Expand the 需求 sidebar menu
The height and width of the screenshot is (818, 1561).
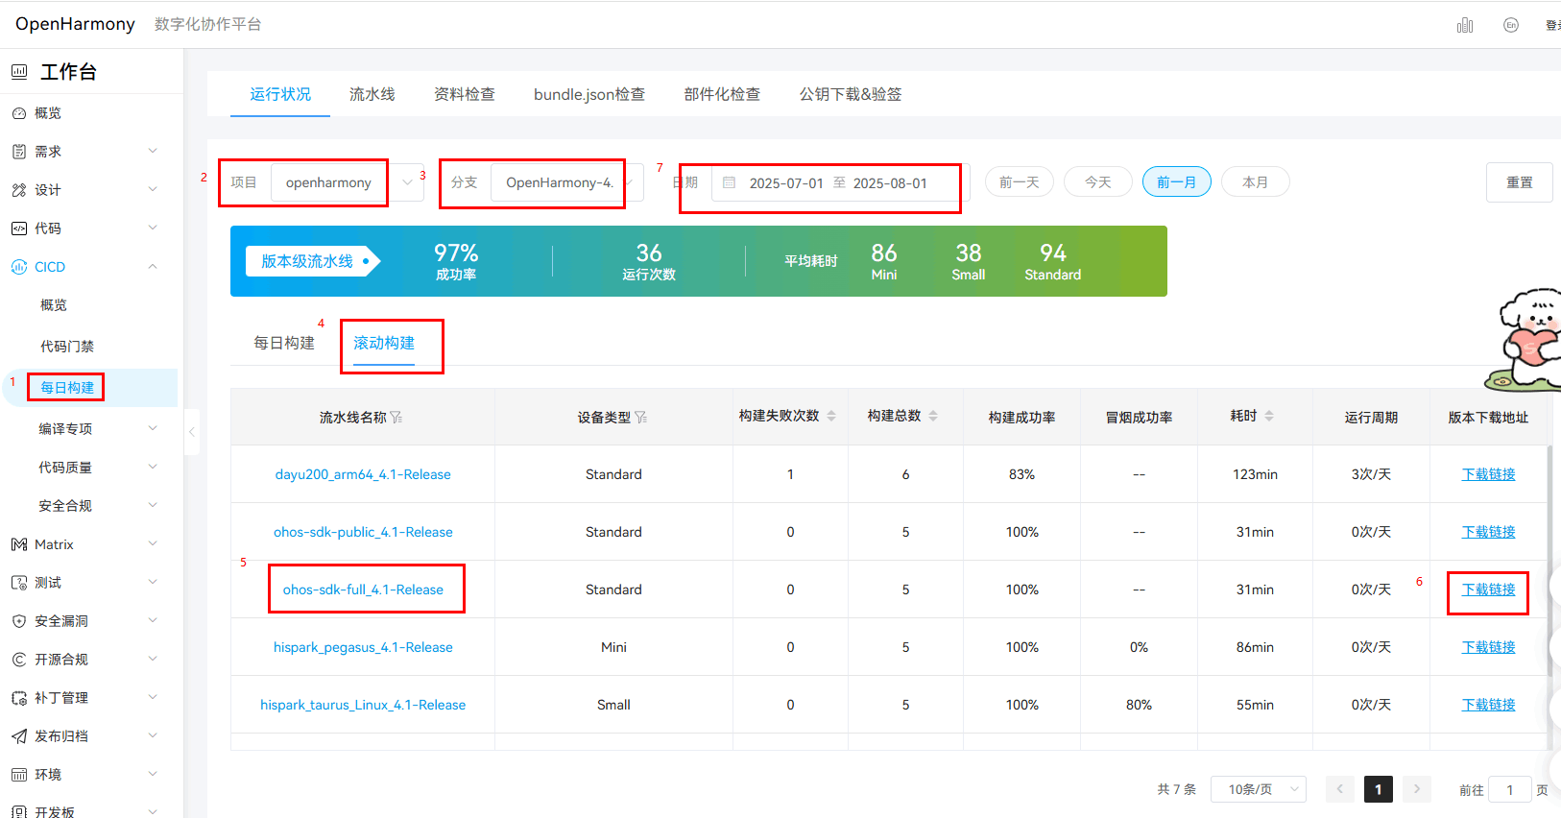pyautogui.click(x=153, y=151)
